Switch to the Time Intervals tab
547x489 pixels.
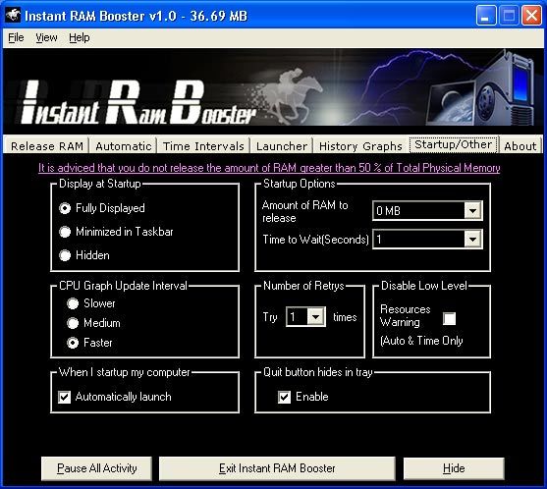click(x=203, y=145)
